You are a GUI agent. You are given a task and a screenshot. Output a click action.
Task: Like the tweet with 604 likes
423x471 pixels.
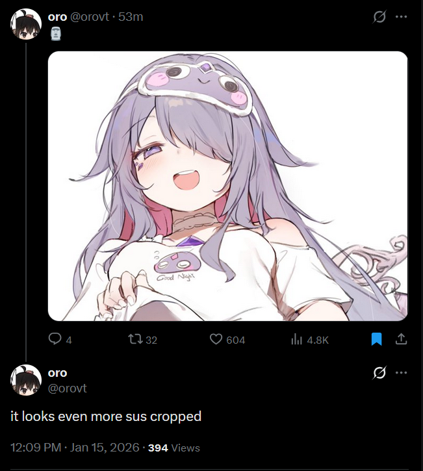point(216,339)
